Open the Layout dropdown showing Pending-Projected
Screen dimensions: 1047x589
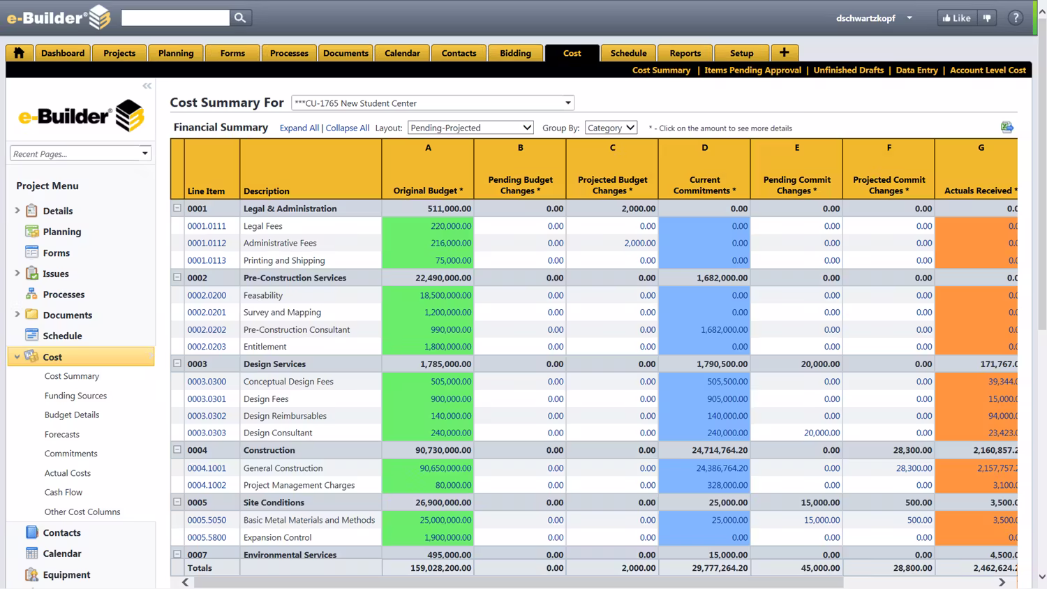point(470,127)
